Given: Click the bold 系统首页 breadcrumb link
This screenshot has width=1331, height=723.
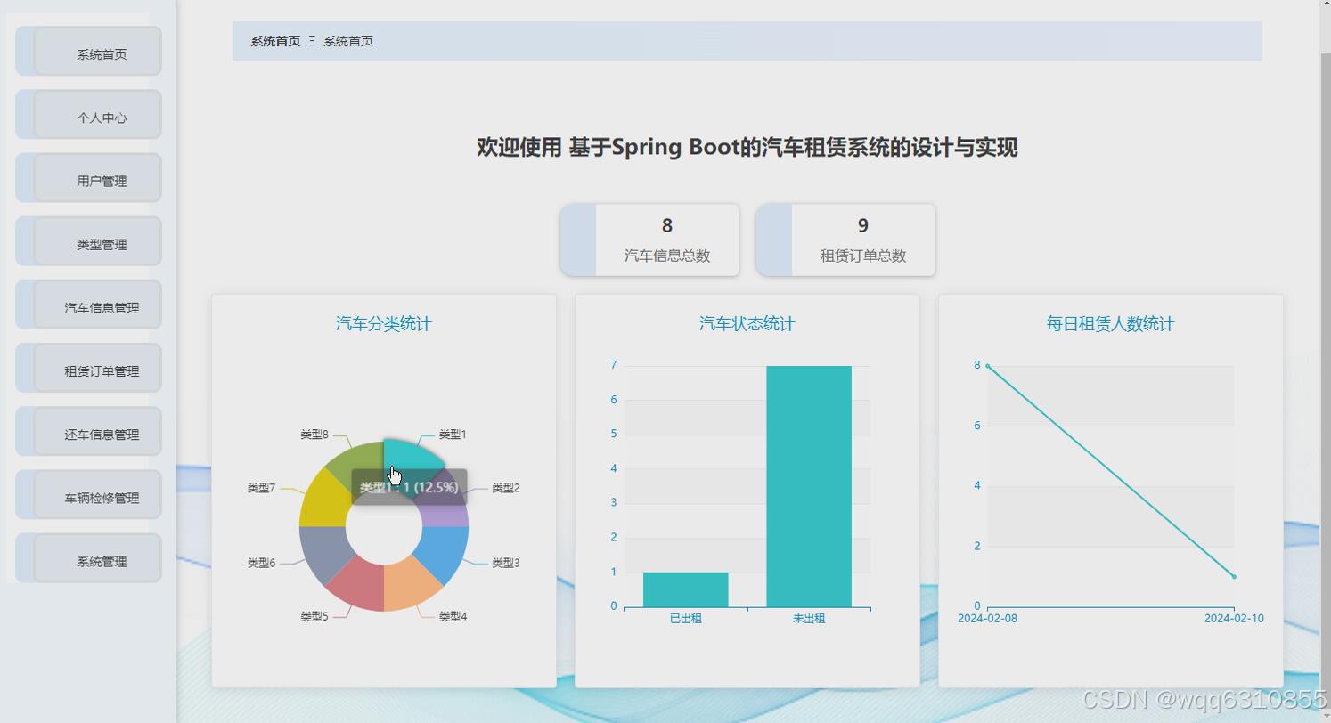Looking at the screenshot, I should tap(275, 41).
